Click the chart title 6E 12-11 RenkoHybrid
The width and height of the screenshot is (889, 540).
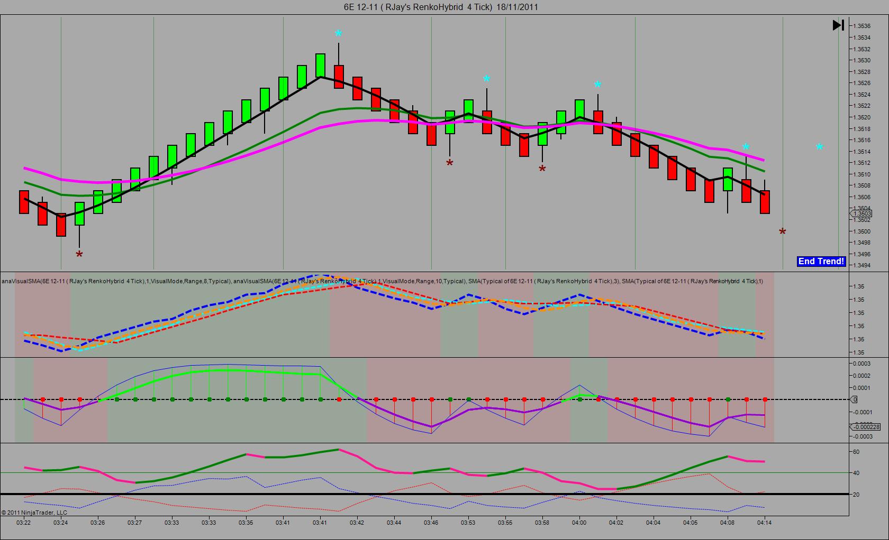[441, 7]
